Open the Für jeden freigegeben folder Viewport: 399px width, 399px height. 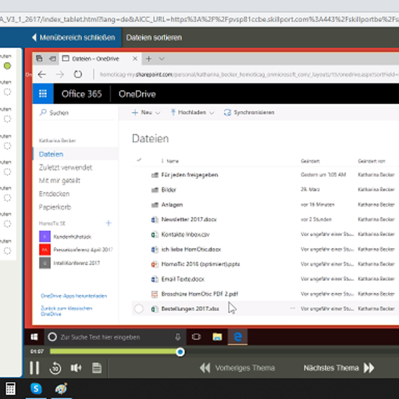pos(190,175)
